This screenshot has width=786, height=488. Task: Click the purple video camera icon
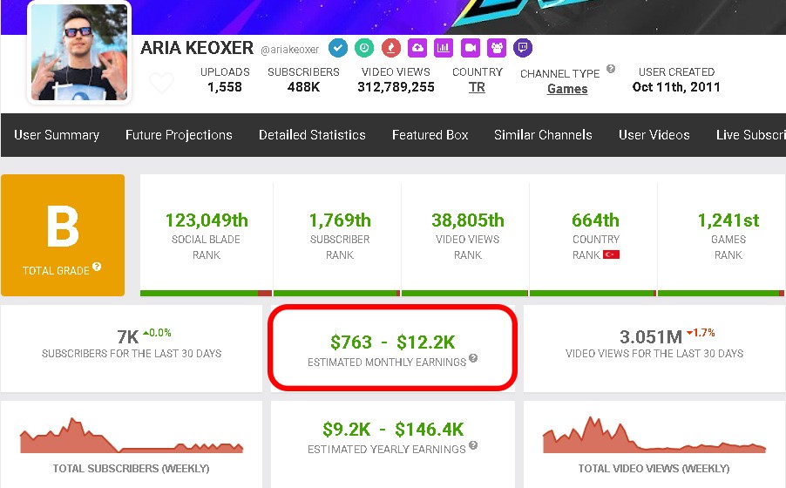[x=471, y=48]
